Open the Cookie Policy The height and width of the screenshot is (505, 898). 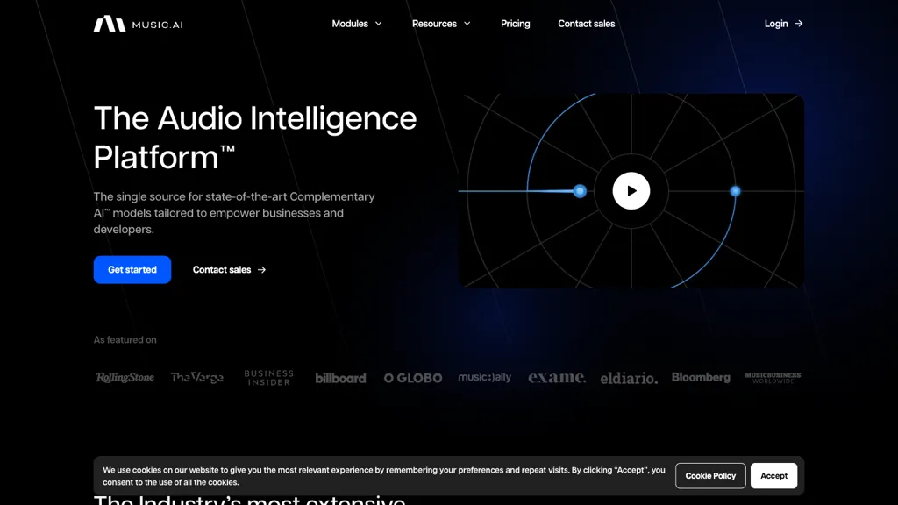pyautogui.click(x=710, y=475)
